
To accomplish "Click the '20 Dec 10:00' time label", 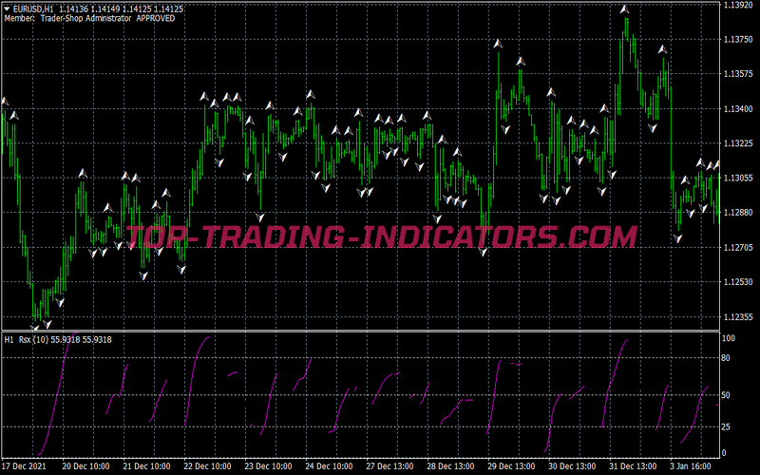I will (85, 466).
